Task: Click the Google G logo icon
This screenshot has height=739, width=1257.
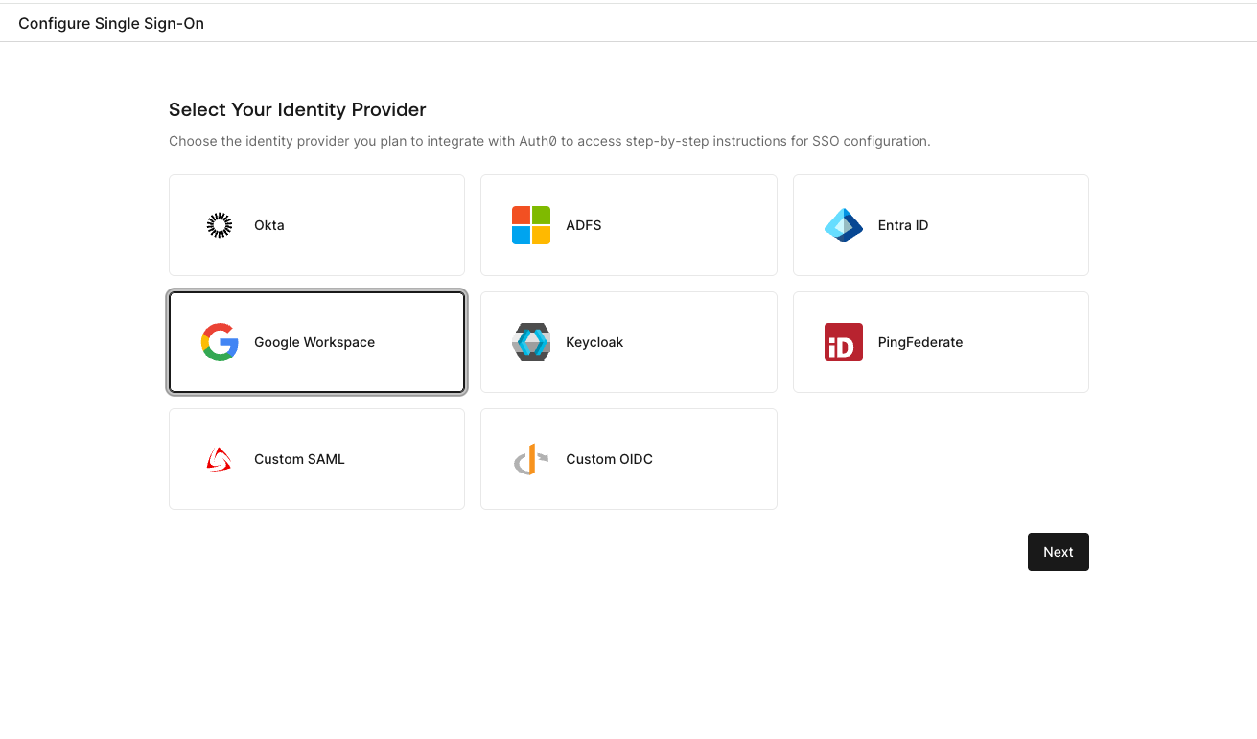Action: 220,342
